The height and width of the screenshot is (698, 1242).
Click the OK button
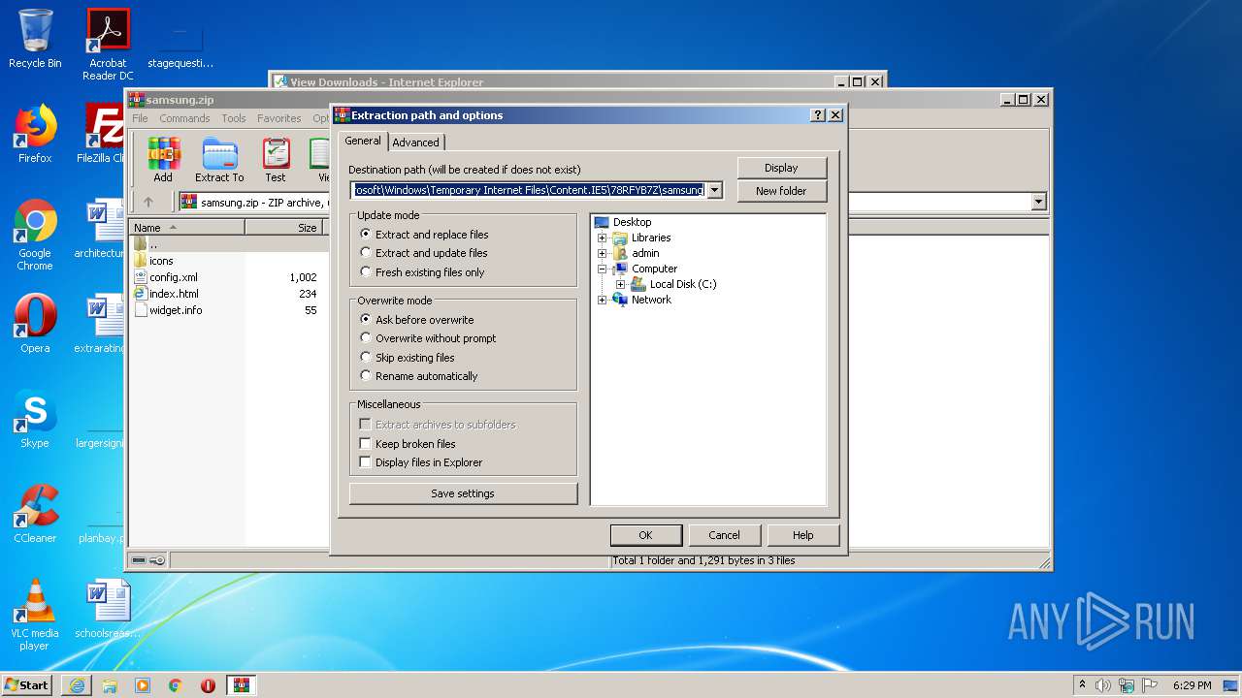[645, 535]
